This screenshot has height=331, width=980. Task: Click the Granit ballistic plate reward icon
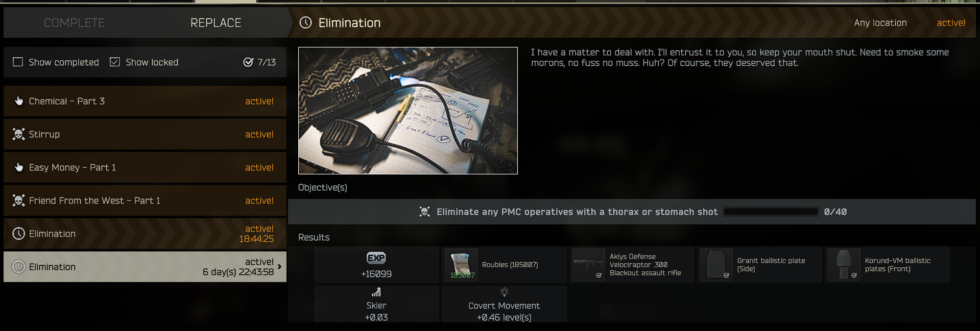[716, 265]
